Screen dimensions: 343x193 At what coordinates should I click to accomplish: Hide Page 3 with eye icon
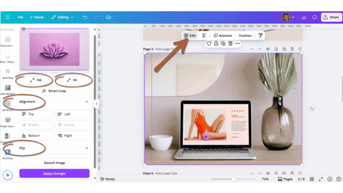(x=268, y=49)
